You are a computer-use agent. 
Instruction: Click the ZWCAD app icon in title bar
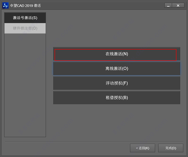click(x=5, y=6)
